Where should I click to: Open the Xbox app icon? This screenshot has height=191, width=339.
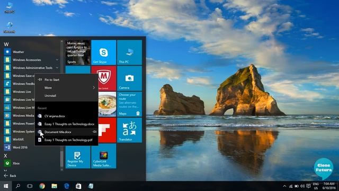pyautogui.click(x=7, y=163)
